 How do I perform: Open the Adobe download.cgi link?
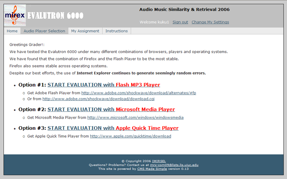coord(98,99)
